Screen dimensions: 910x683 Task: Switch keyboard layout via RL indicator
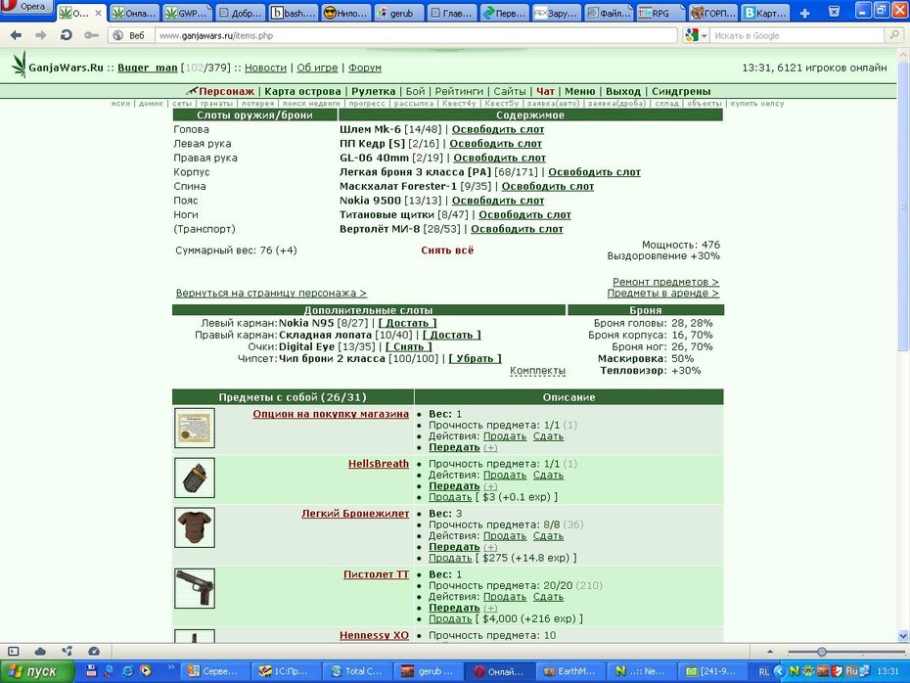[x=764, y=671]
